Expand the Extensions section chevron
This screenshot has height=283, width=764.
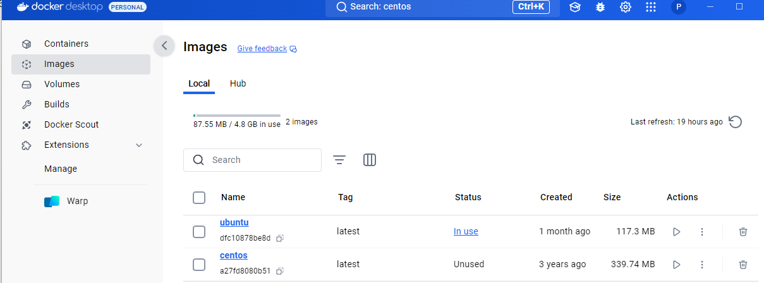pos(140,145)
